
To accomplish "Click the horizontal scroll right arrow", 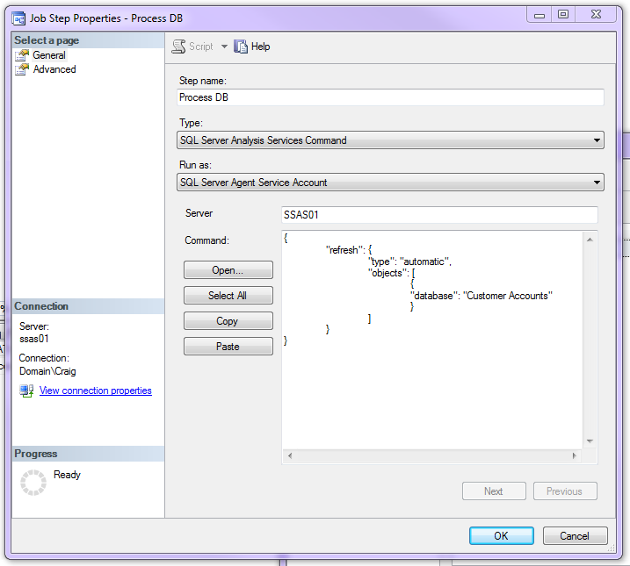I will pos(575,455).
